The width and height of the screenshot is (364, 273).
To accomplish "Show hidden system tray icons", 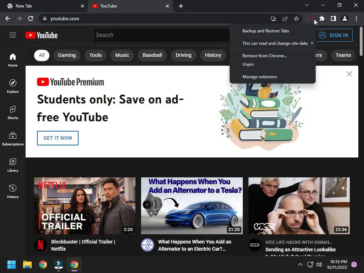I will click(300, 264).
